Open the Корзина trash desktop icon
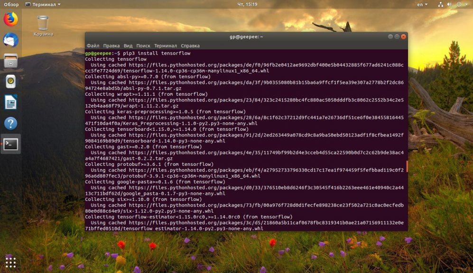473x273 pixels. click(x=43, y=26)
